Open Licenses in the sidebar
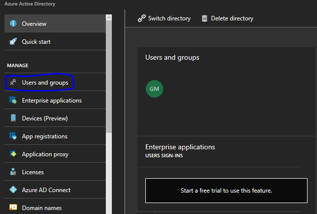Viewport: 317px width, 214px height. [x=55, y=172]
